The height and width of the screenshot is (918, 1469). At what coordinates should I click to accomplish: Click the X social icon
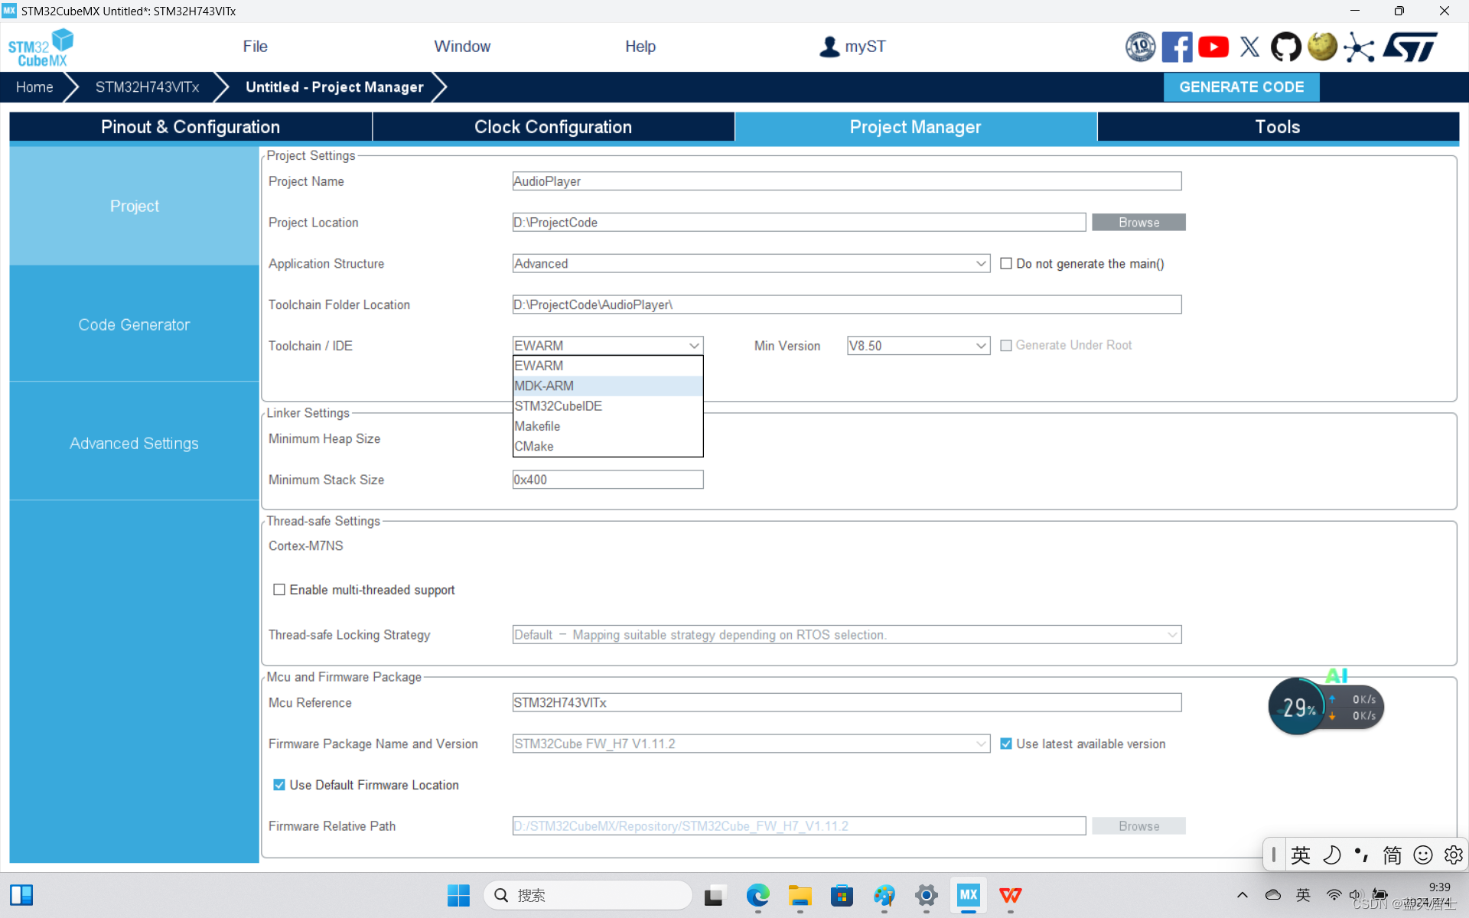click(1249, 47)
